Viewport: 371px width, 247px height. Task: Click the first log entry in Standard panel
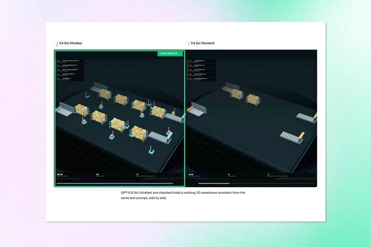click(x=201, y=61)
